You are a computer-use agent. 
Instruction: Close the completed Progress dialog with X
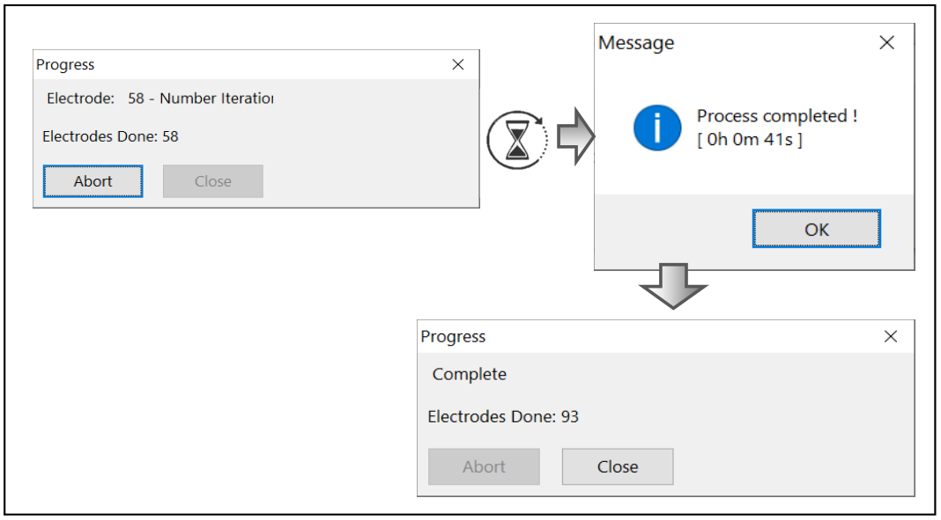[x=891, y=337]
